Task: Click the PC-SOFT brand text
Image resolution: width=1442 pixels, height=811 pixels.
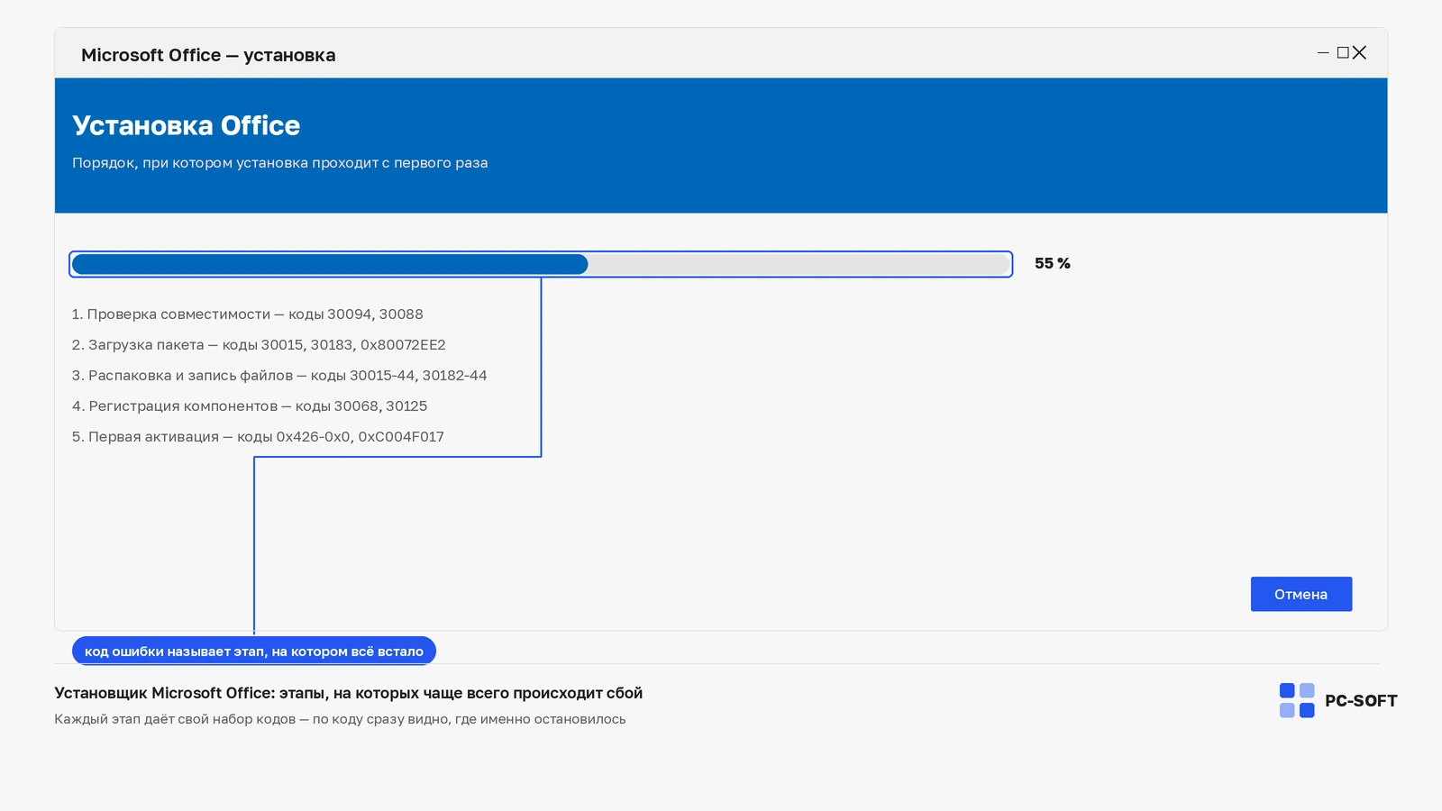Action: [1361, 701]
